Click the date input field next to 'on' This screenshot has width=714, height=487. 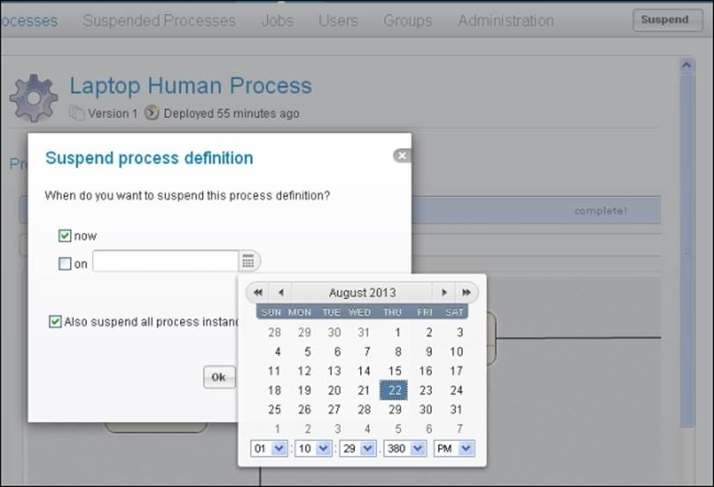point(166,261)
